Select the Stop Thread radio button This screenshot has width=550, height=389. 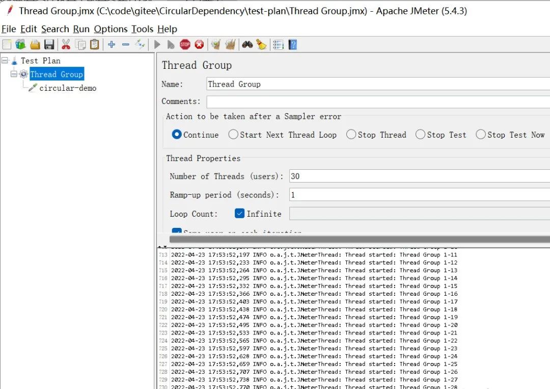tap(351, 135)
